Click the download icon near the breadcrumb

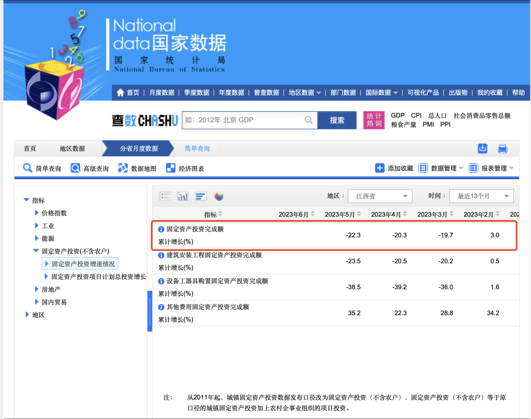click(482, 148)
